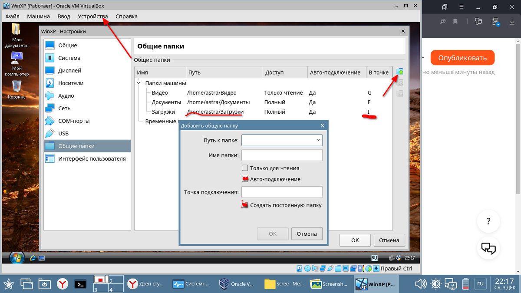Open the Дисплей settings section
The height and width of the screenshot is (293, 521).
point(87,70)
